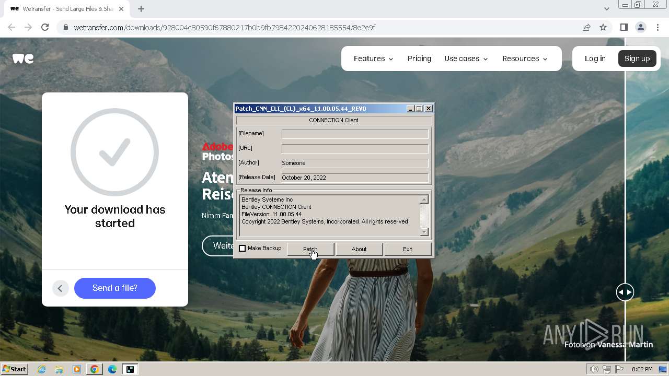The image size is (669, 376).
Task: Click the WeTransfer logo
Action: click(23, 58)
